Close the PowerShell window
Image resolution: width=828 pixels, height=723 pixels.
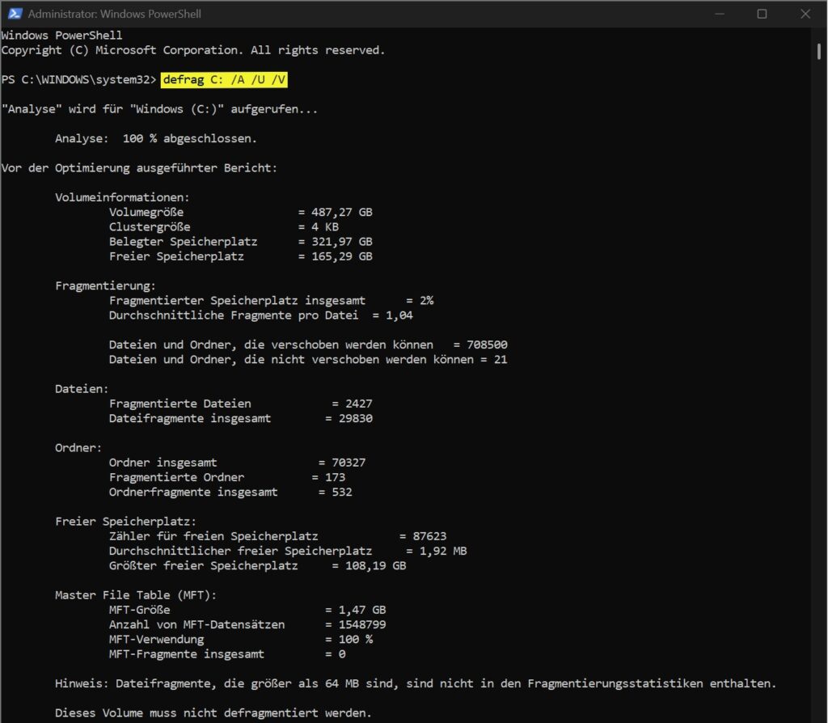pyautogui.click(x=805, y=14)
